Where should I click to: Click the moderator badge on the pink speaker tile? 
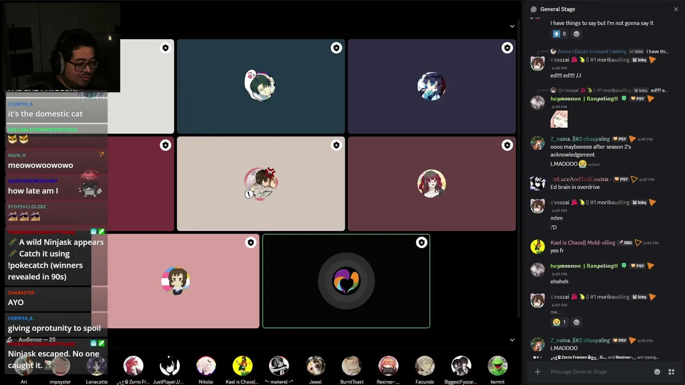tap(250, 243)
